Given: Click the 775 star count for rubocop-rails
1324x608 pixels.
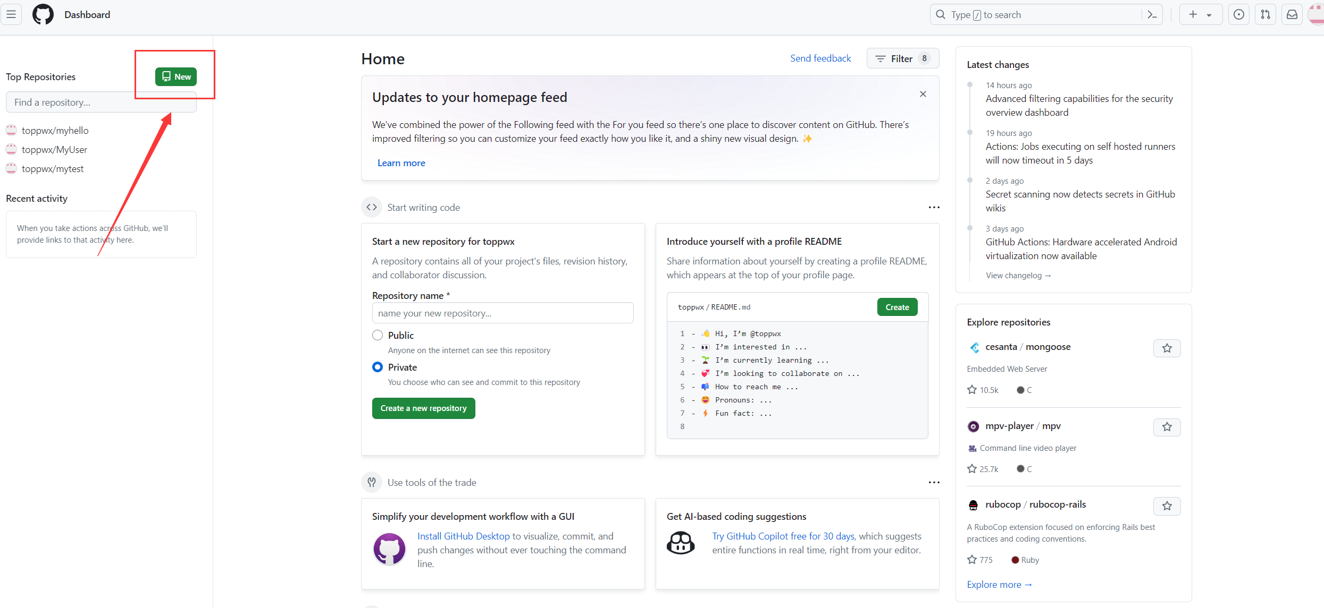Looking at the screenshot, I should (x=980, y=560).
